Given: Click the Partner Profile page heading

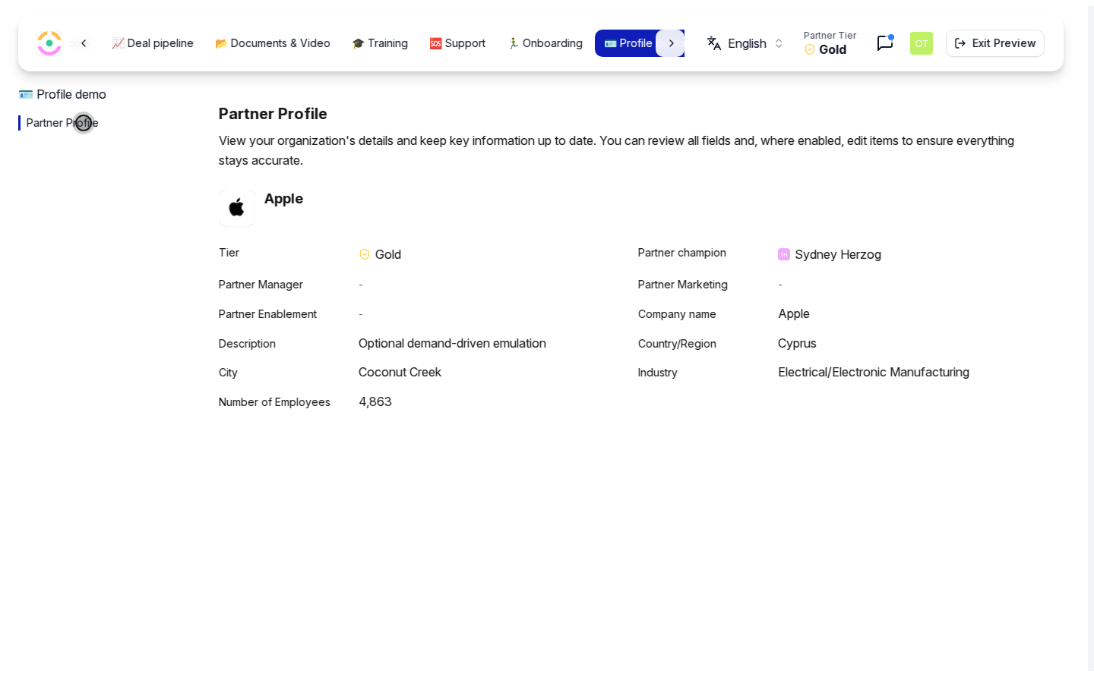Looking at the screenshot, I should click(x=273, y=114).
